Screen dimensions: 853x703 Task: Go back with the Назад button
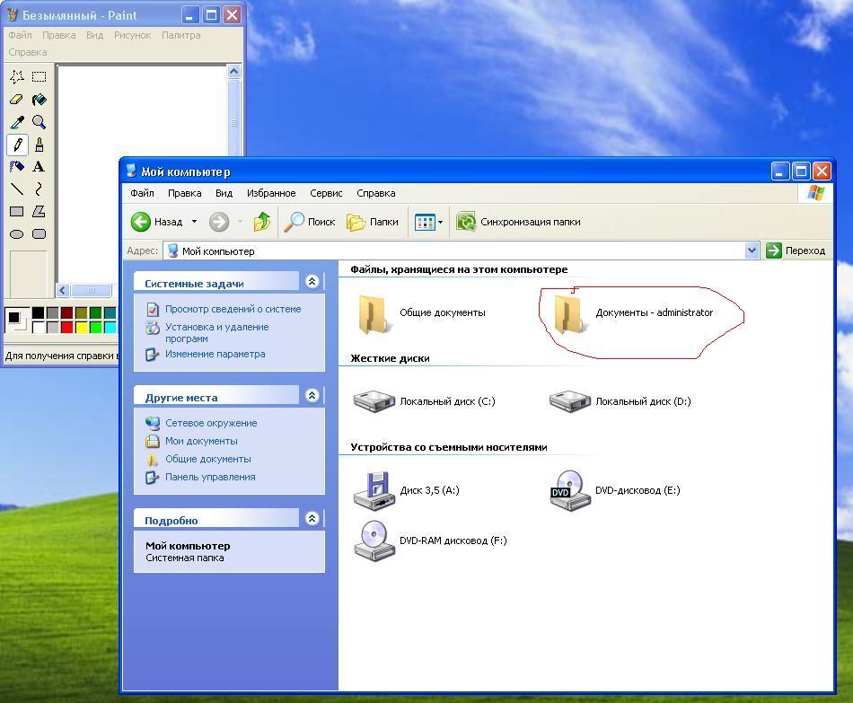pyautogui.click(x=157, y=222)
